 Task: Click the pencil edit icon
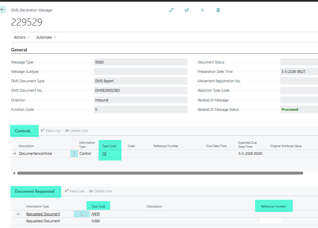(x=171, y=10)
